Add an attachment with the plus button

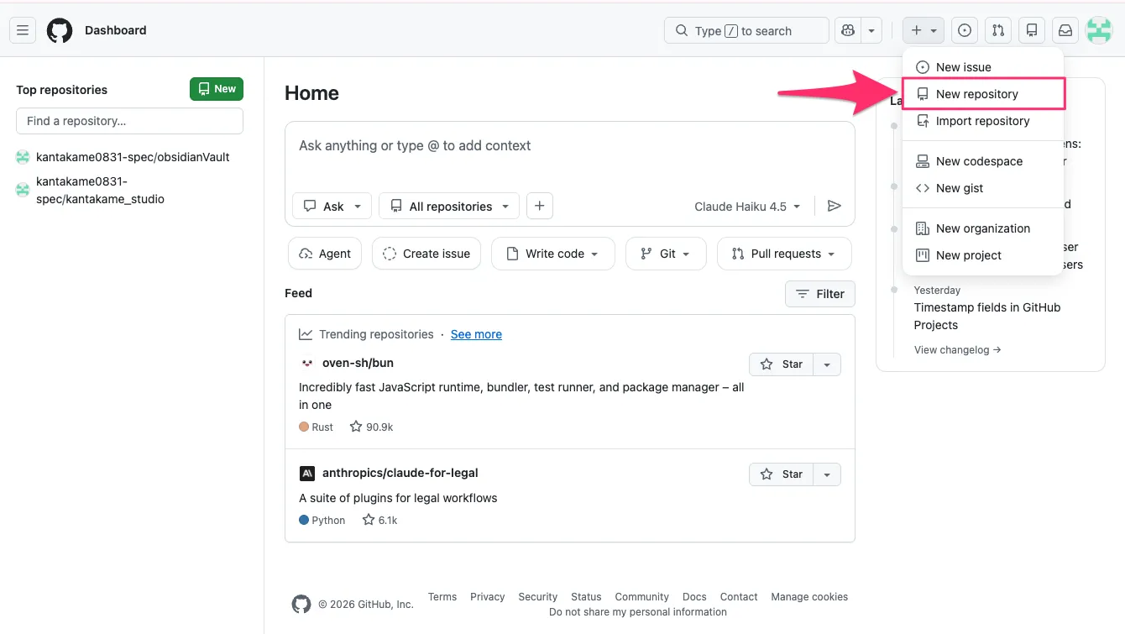click(540, 206)
